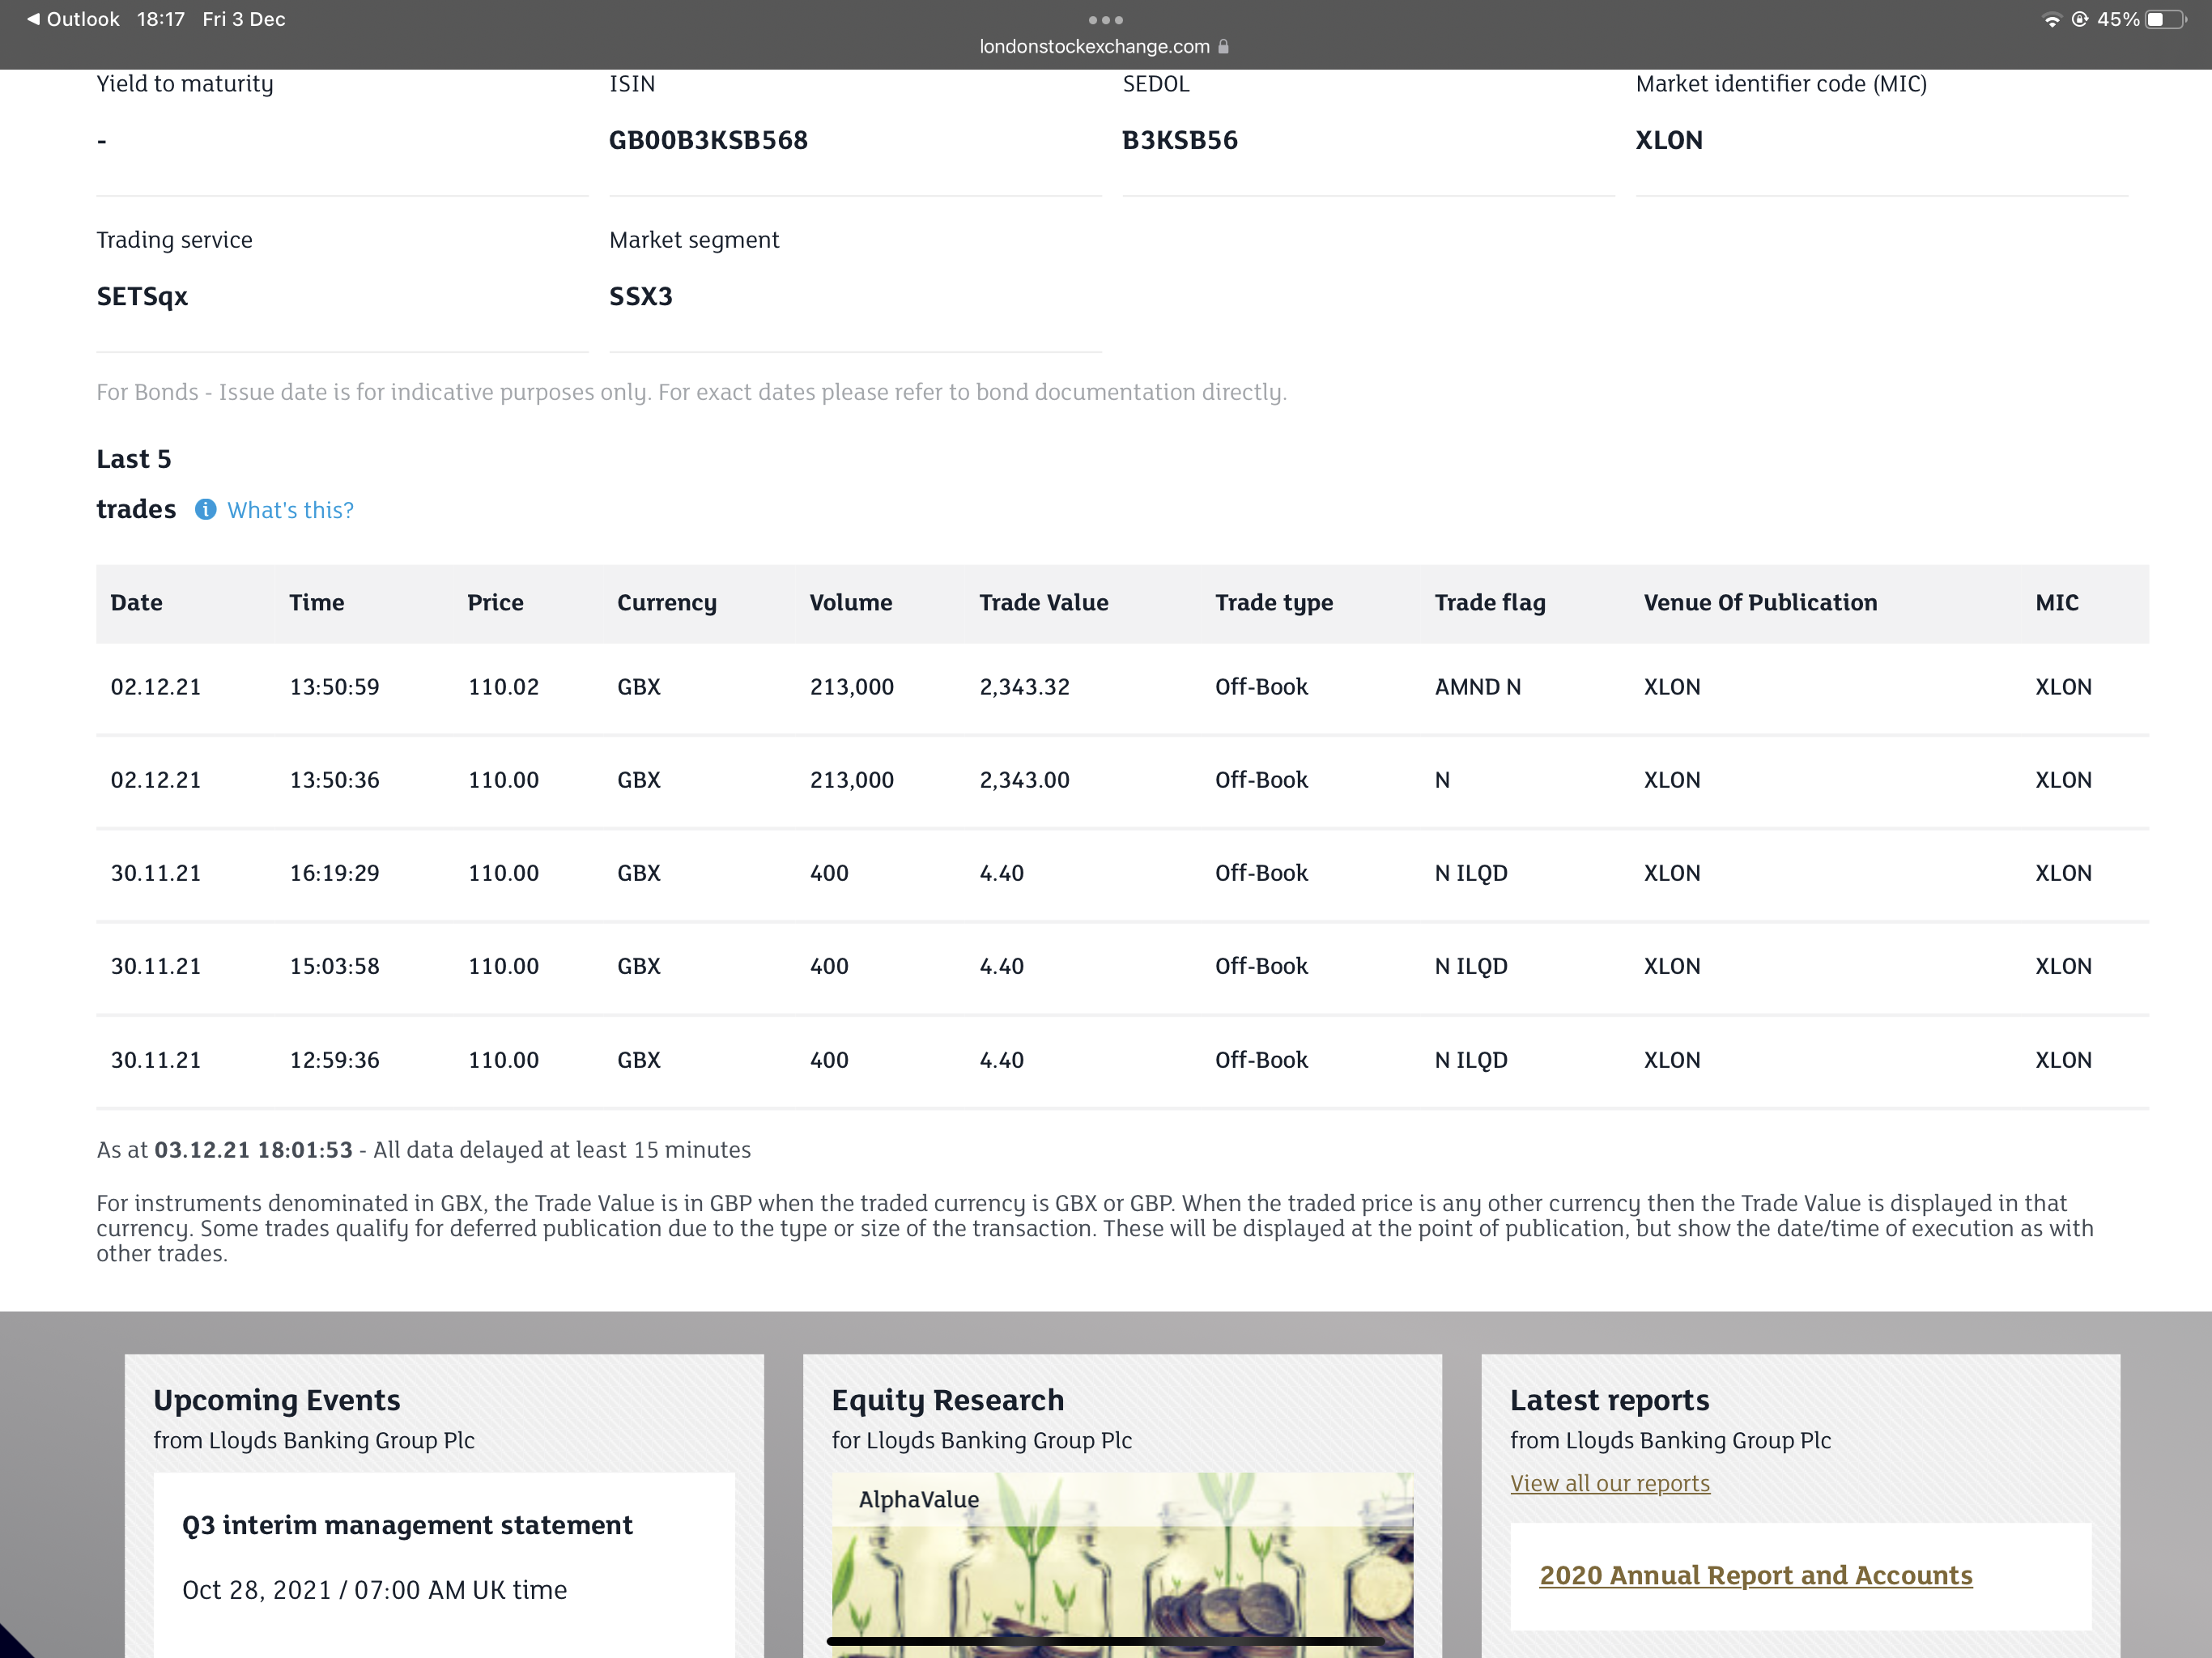Tap the 18:17 clock in status bar

pyautogui.click(x=161, y=19)
